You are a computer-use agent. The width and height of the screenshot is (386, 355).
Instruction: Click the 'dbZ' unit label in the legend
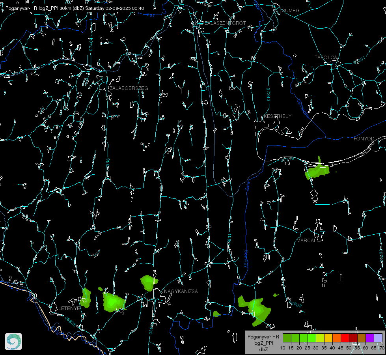tap(263, 349)
